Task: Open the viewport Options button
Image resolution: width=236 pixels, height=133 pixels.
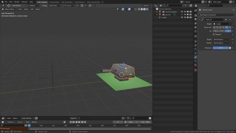Action: (147, 6)
